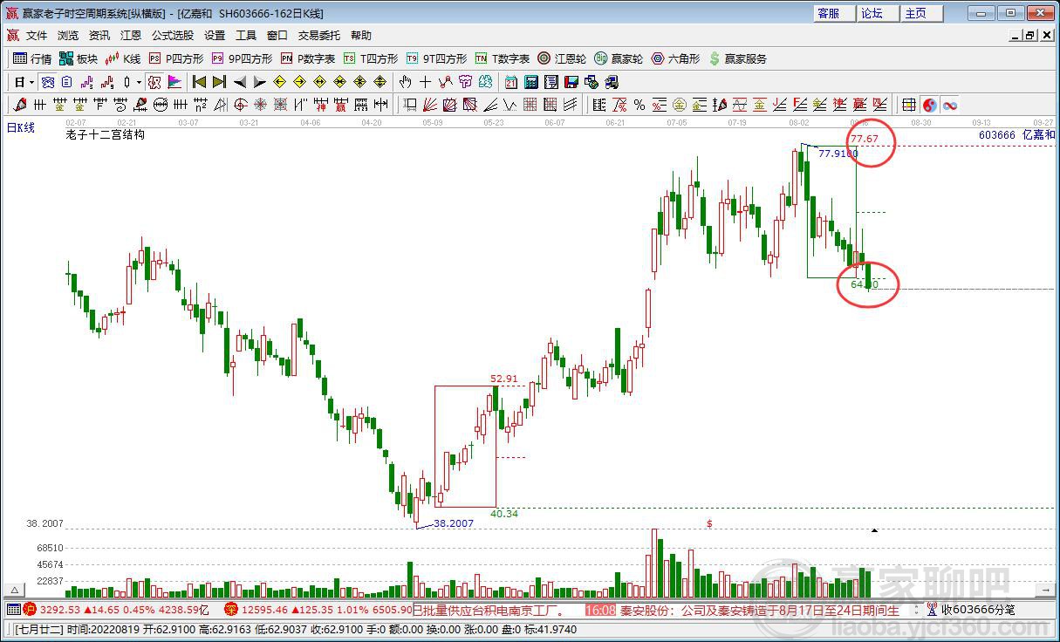Launch the 赢家轮 wheel tool
The height and width of the screenshot is (642, 1060).
point(619,58)
